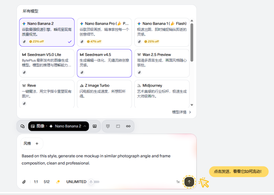Change the 1:1 aspect ratio setting

pyautogui.click(x=36, y=182)
